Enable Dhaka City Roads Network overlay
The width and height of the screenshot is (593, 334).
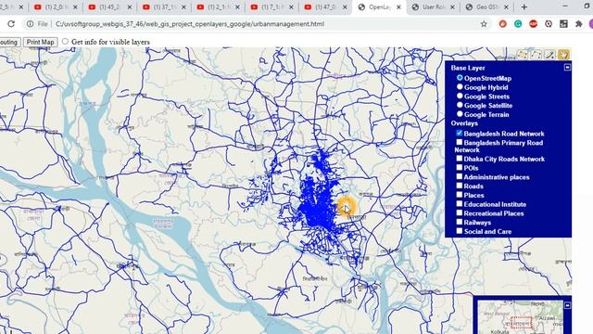click(460, 159)
